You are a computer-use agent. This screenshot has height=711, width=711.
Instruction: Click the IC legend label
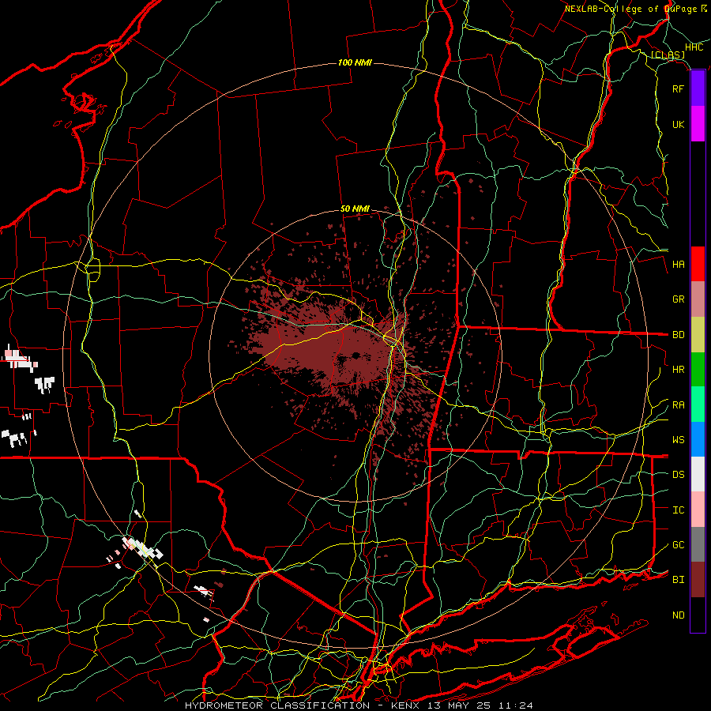tap(679, 510)
